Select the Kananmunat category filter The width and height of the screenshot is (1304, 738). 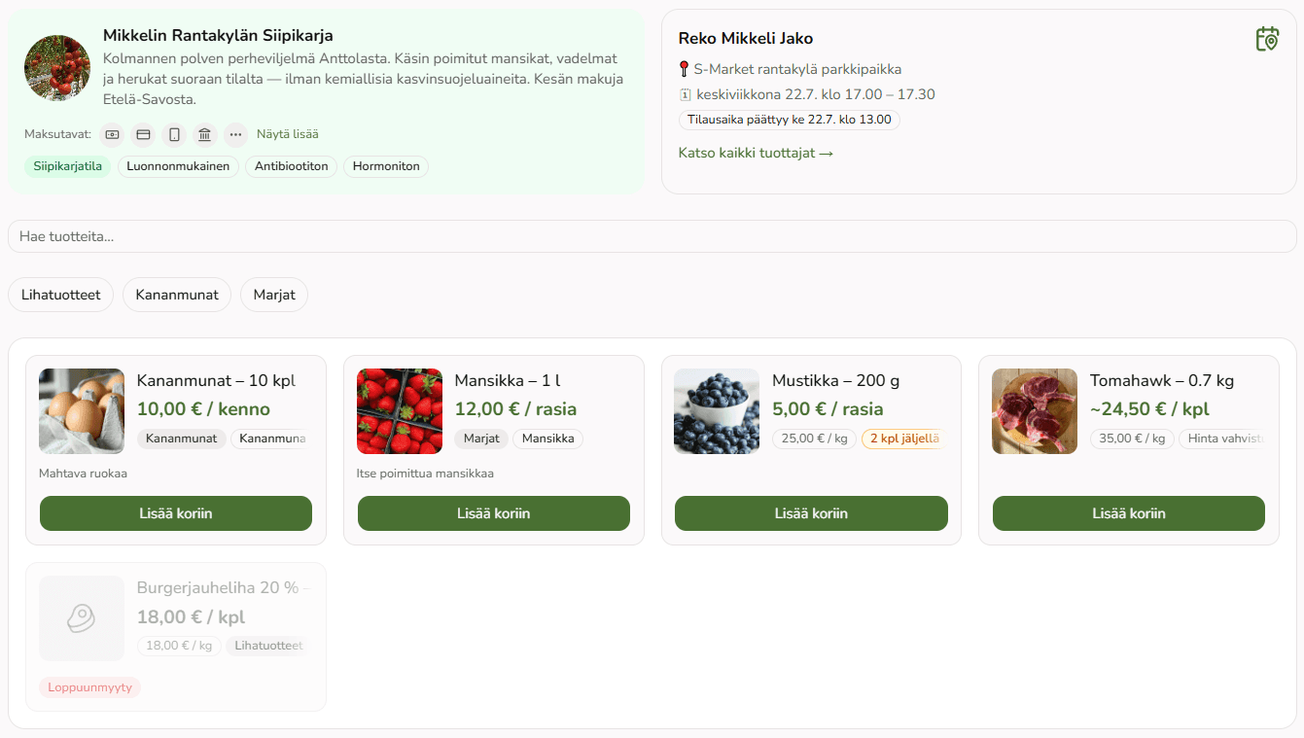click(x=177, y=295)
